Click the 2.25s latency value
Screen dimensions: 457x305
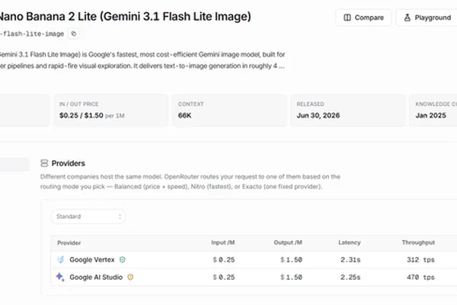point(350,278)
